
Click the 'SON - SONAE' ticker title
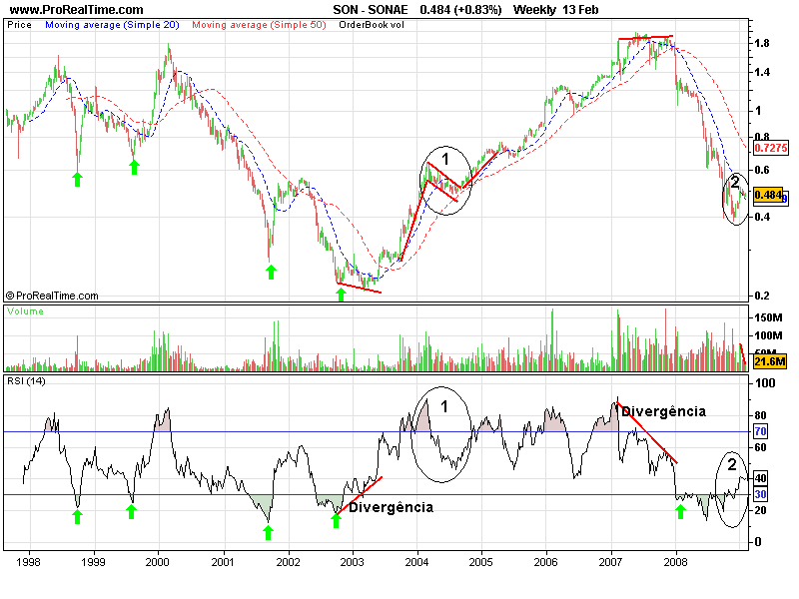click(x=371, y=10)
